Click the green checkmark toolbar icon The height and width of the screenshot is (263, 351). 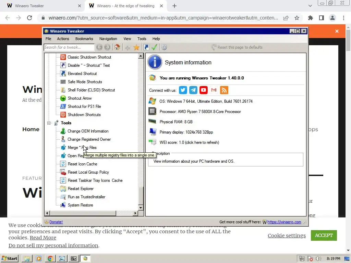point(154,47)
